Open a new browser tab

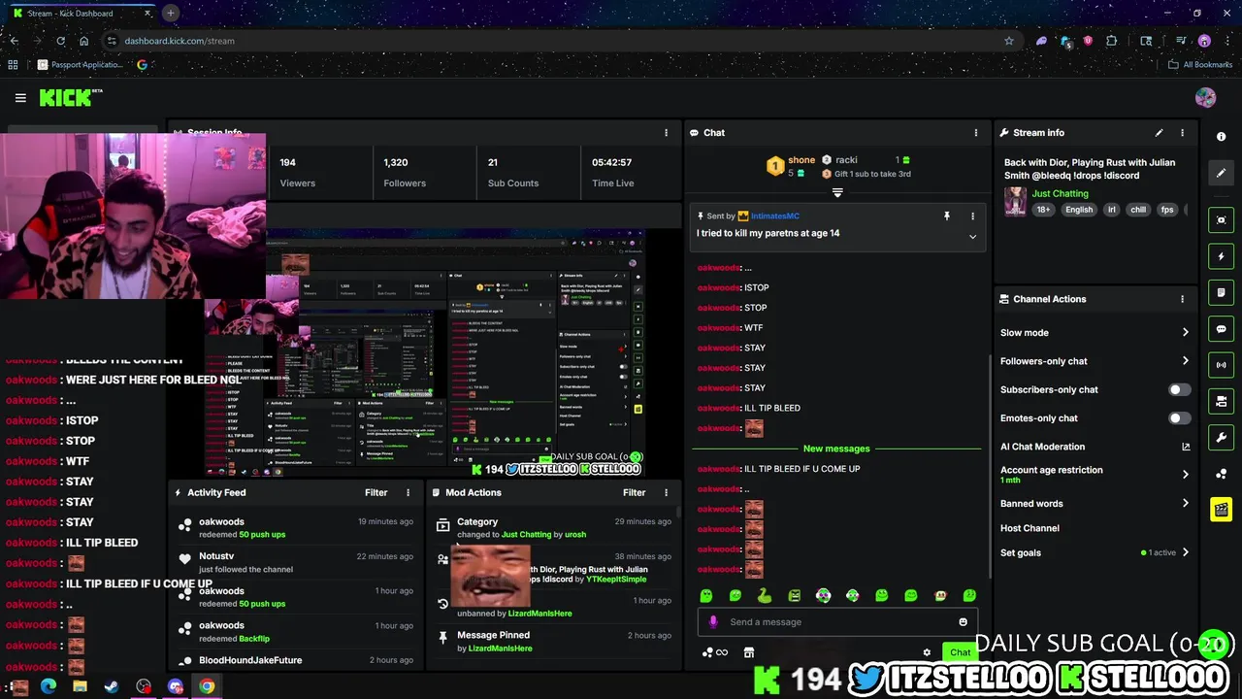click(170, 13)
